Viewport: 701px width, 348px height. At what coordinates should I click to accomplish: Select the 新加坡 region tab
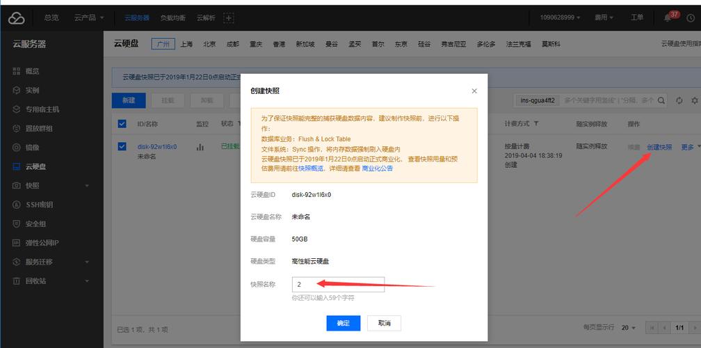(x=305, y=44)
